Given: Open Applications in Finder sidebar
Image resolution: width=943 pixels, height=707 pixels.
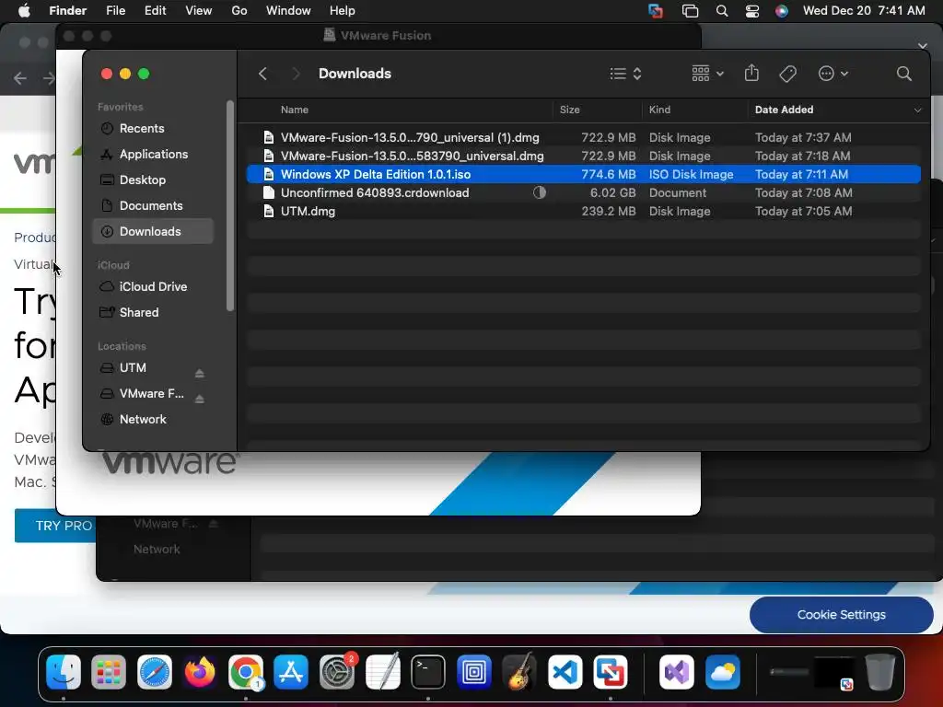Looking at the screenshot, I should point(153,155).
